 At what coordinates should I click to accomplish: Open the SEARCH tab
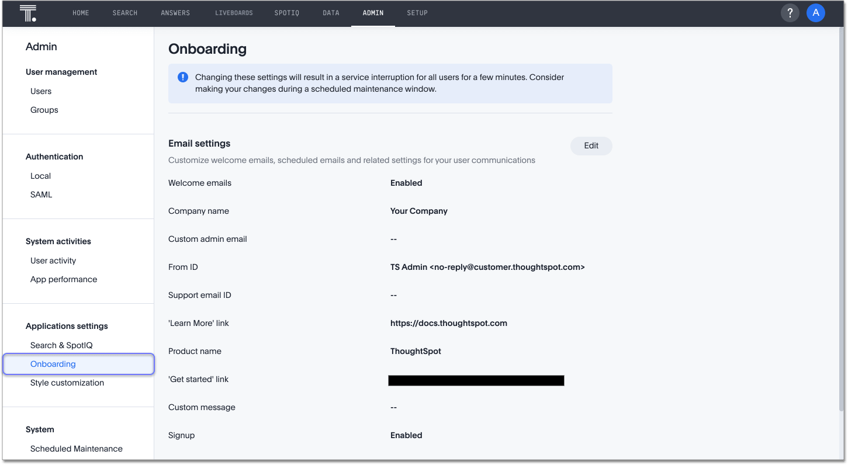(x=124, y=12)
